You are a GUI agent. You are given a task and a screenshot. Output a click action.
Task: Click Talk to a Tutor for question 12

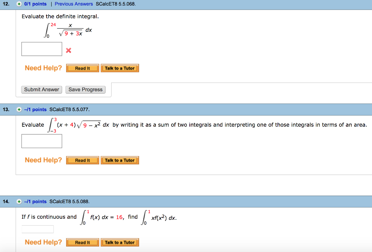120,68
